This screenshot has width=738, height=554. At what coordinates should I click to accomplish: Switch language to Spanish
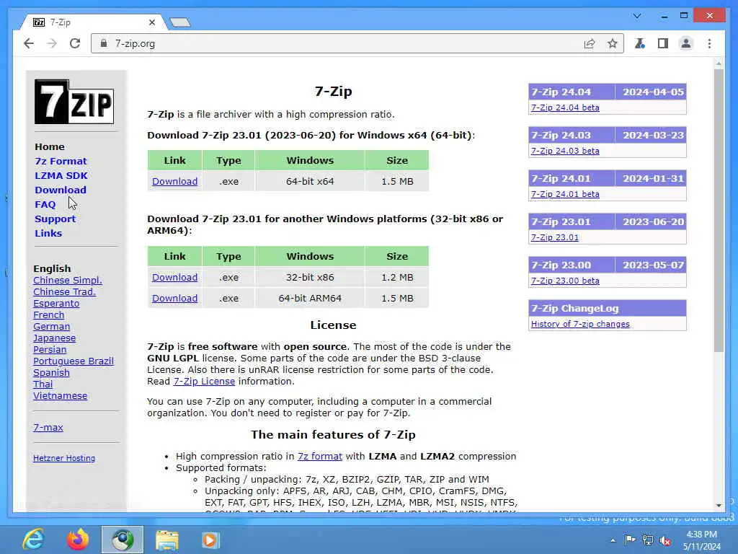51,373
